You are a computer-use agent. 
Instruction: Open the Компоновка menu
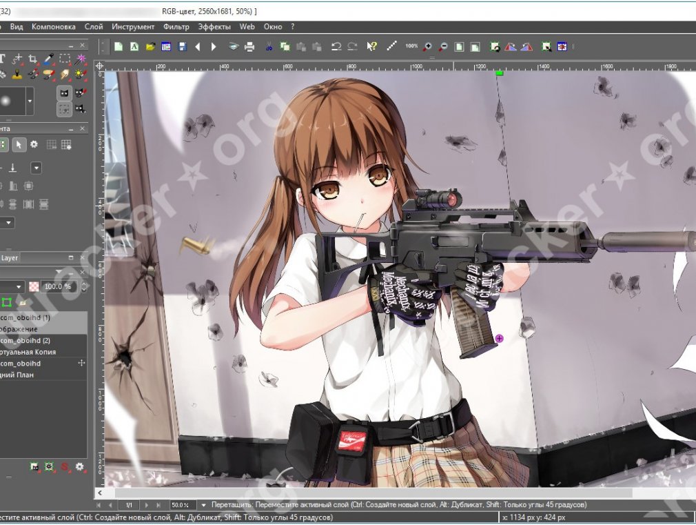pyautogui.click(x=53, y=27)
